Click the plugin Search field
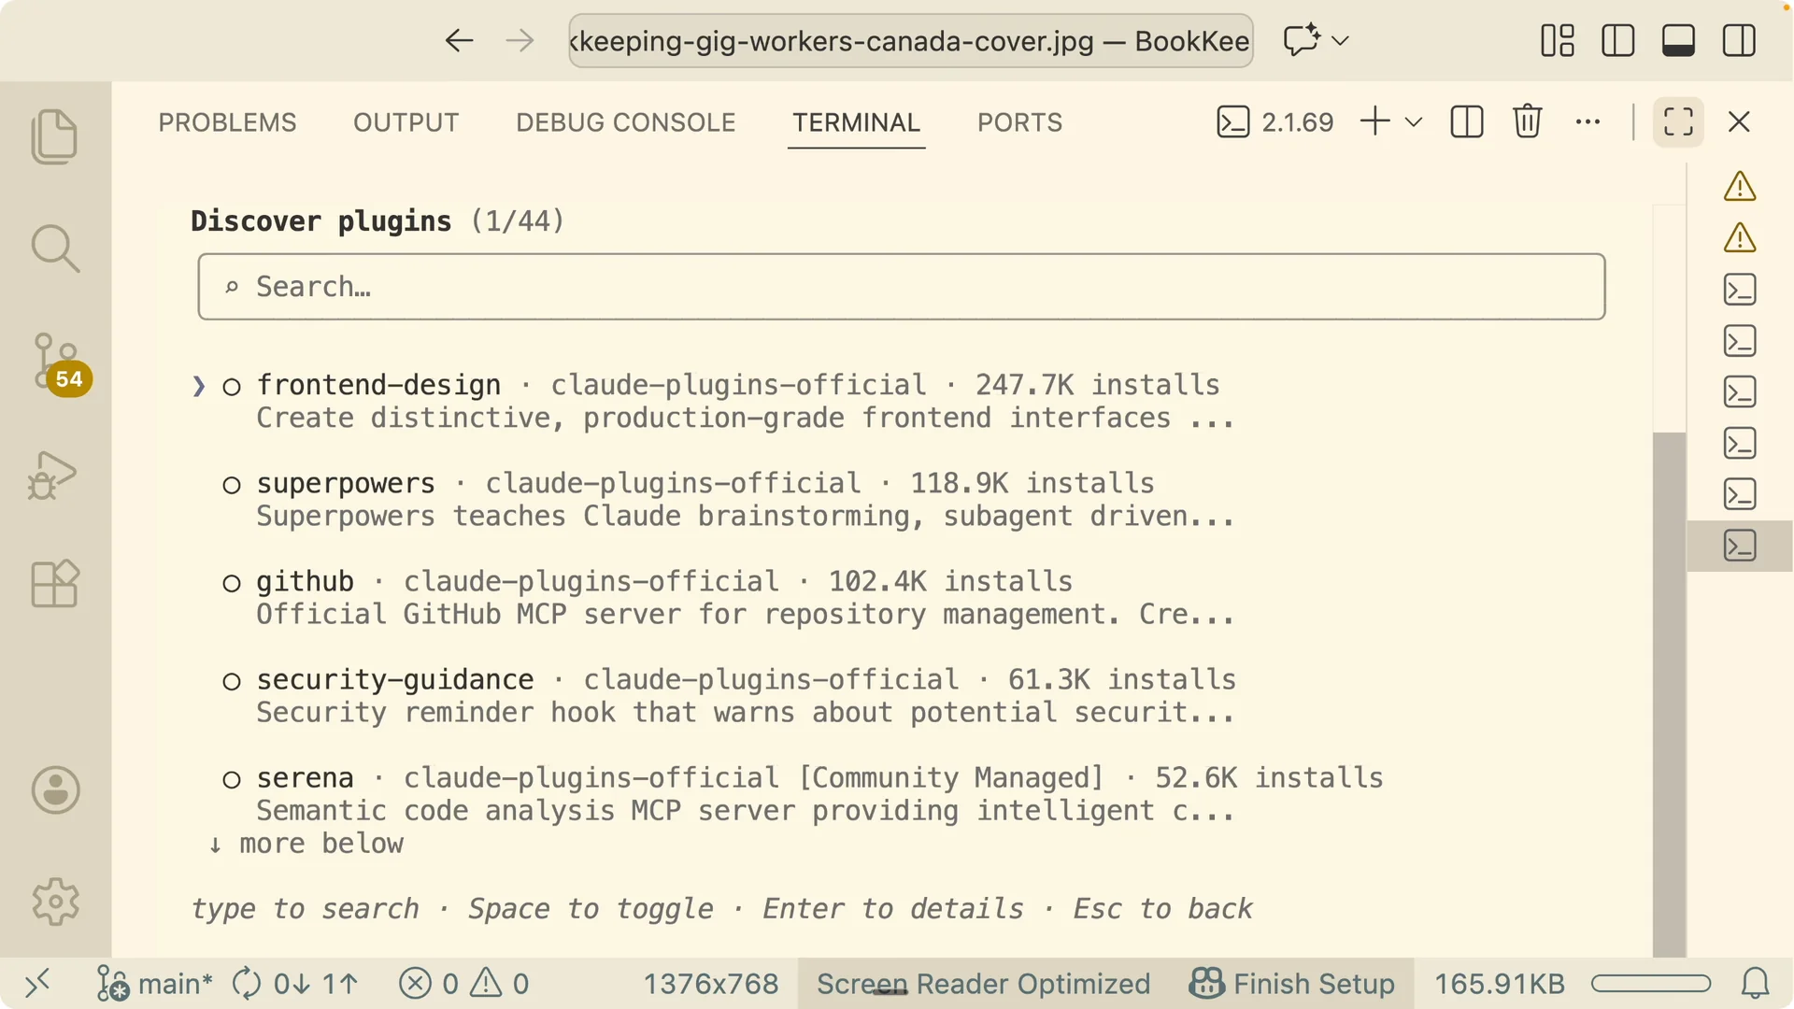Viewport: 1794px width, 1009px height. click(x=901, y=287)
